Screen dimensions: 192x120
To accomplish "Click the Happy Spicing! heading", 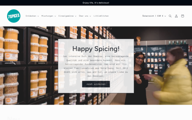I will point(96,49).
